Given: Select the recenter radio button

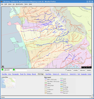Looking at the screenshot, I should (73, 70).
